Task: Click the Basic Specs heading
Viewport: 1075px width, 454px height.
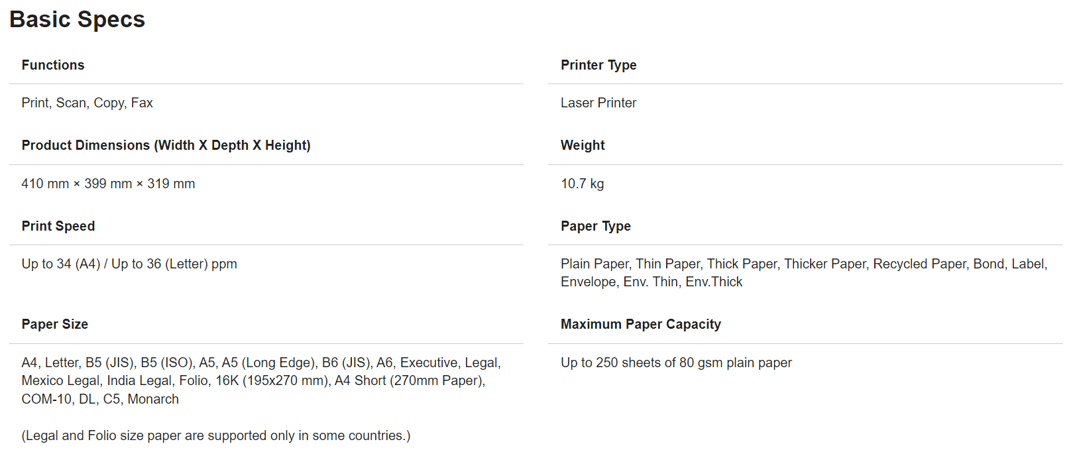Action: click(77, 20)
